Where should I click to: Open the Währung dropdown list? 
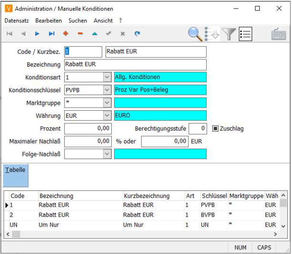point(107,115)
